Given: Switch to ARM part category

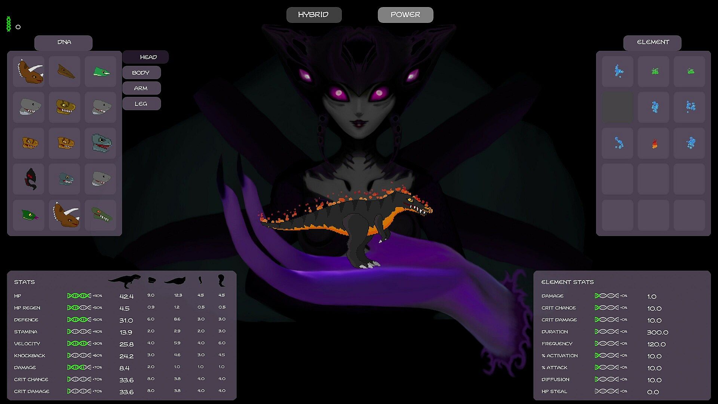Looking at the screenshot, I should [x=141, y=88].
